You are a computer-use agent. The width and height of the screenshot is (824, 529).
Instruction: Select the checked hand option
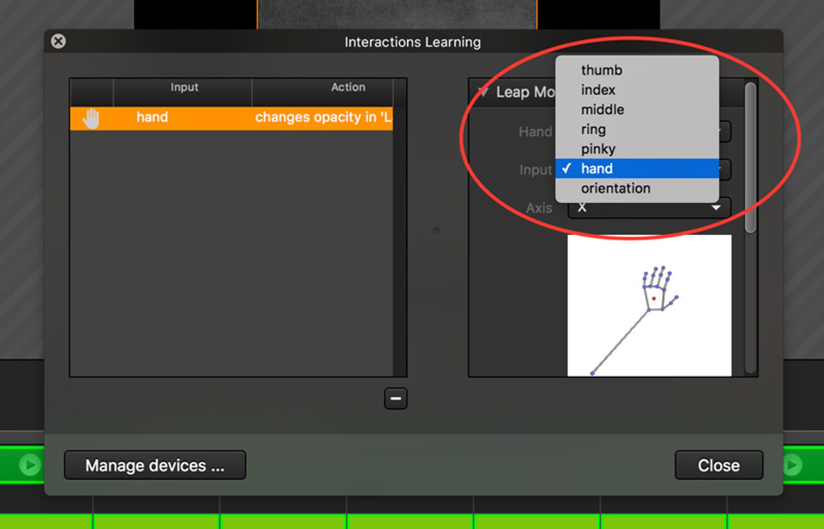pos(637,168)
